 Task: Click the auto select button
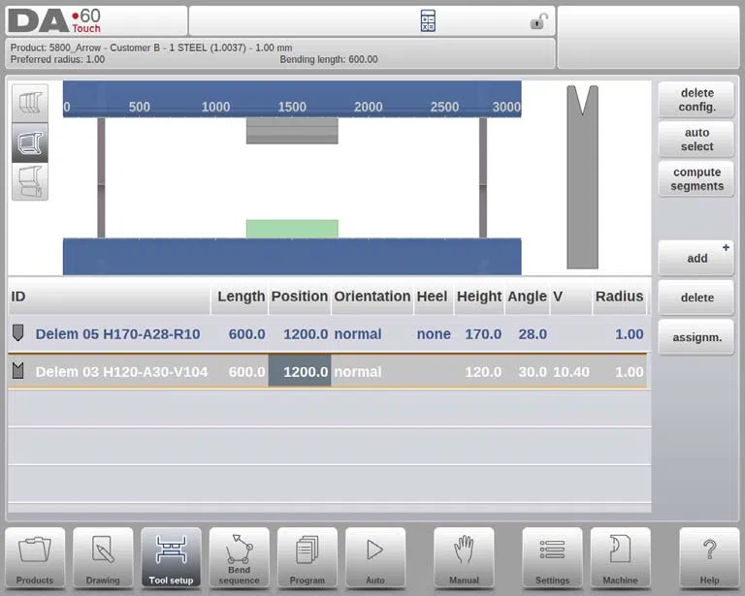coord(696,140)
